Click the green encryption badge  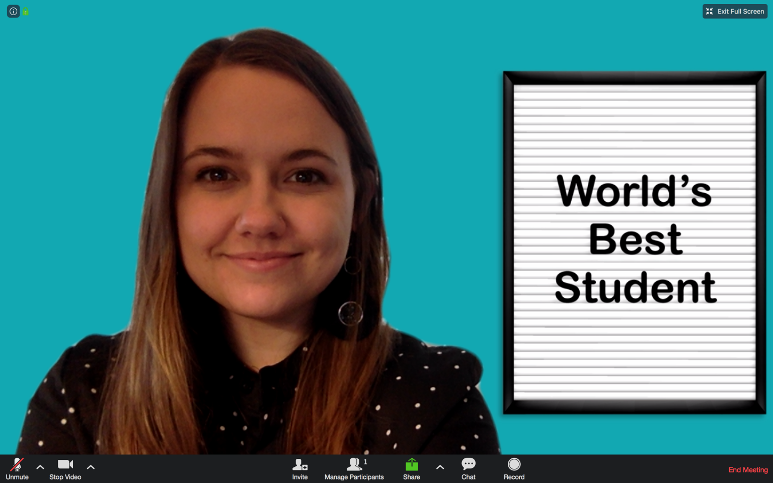tap(26, 11)
